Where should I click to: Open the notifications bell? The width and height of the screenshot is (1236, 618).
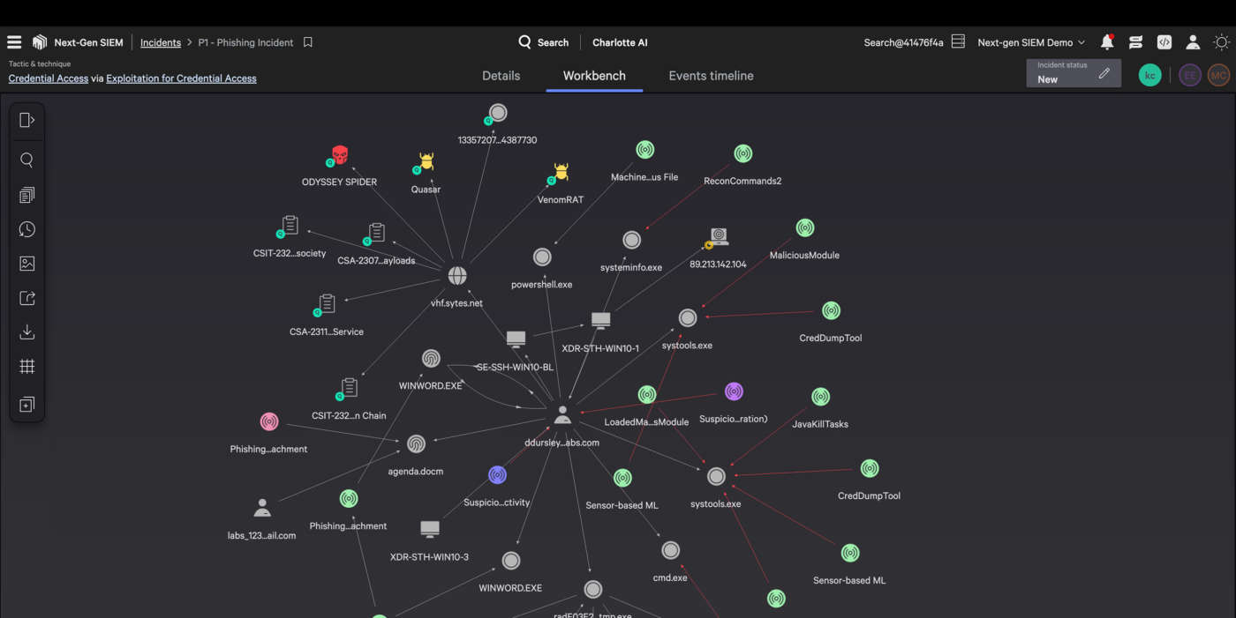coord(1106,42)
